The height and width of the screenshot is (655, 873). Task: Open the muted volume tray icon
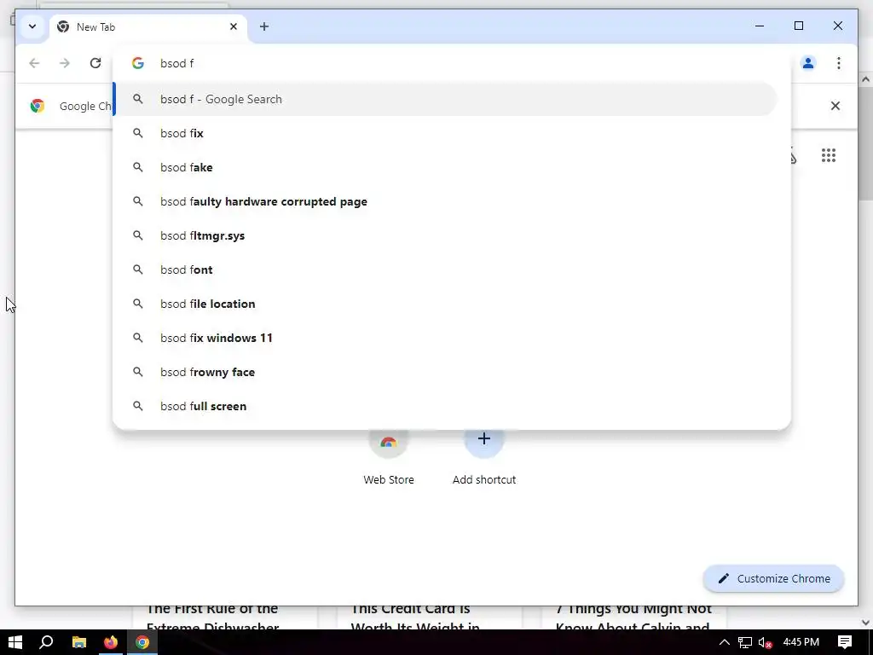765,642
